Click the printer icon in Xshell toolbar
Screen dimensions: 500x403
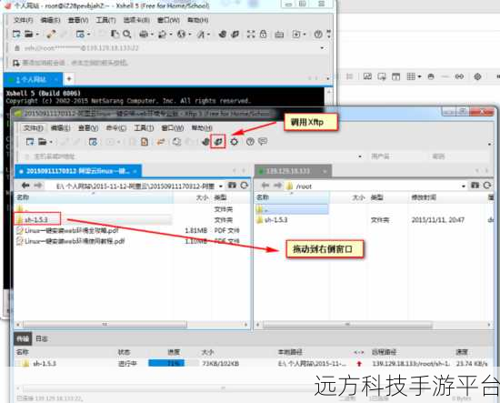click(144, 35)
